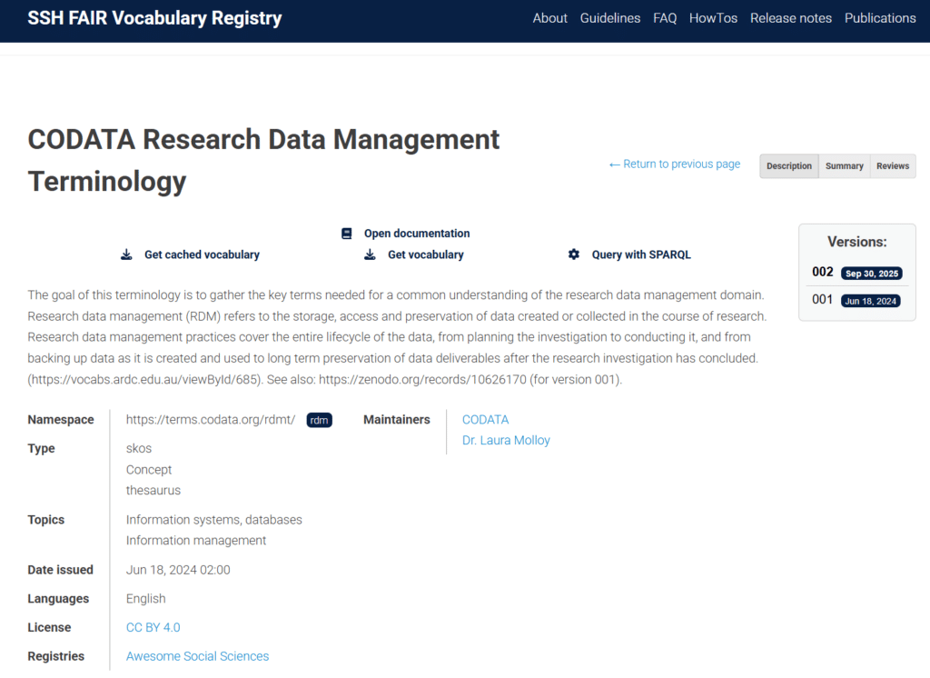Click the 'Concept' type value
The height and width of the screenshot is (678, 930).
tap(149, 470)
